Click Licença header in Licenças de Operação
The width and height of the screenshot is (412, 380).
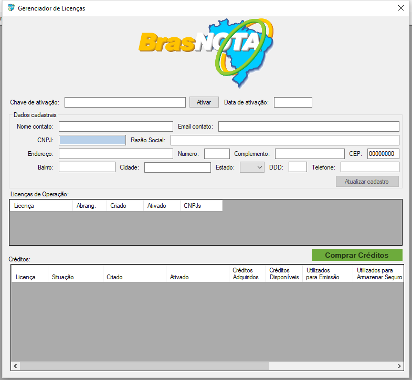click(x=41, y=206)
